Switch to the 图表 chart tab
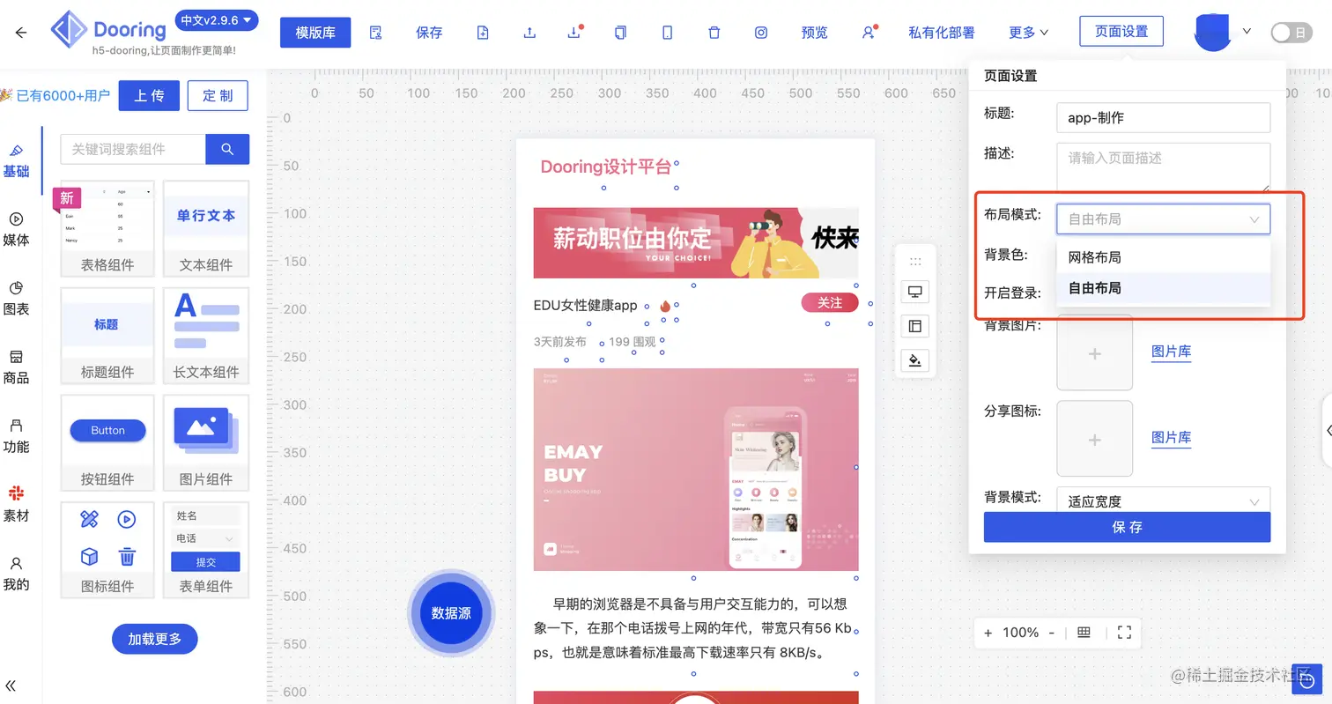Screen dimensions: 1332x704 16,298
